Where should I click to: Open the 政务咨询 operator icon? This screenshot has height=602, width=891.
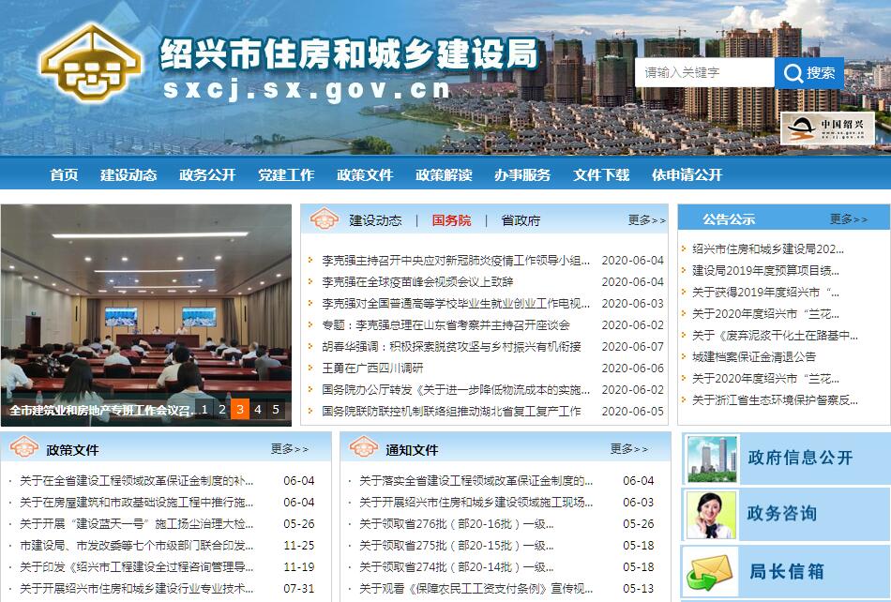point(712,514)
